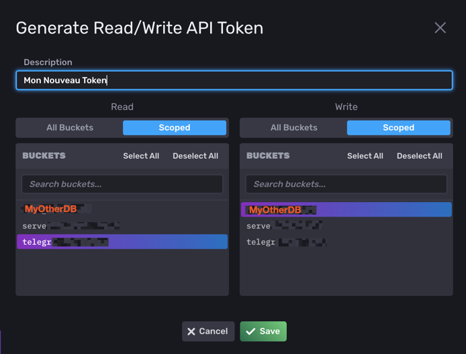Select Scoped under Write permissions
Screen dimensions: 466x354
coord(398,127)
